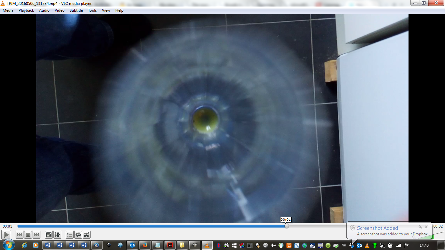Toggle the playlist view

(x=69, y=235)
